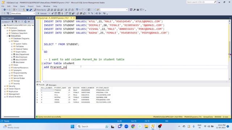This screenshot has height=130, width=232.
Task: Collapse the alter table code block
Action: (x=42, y=63)
